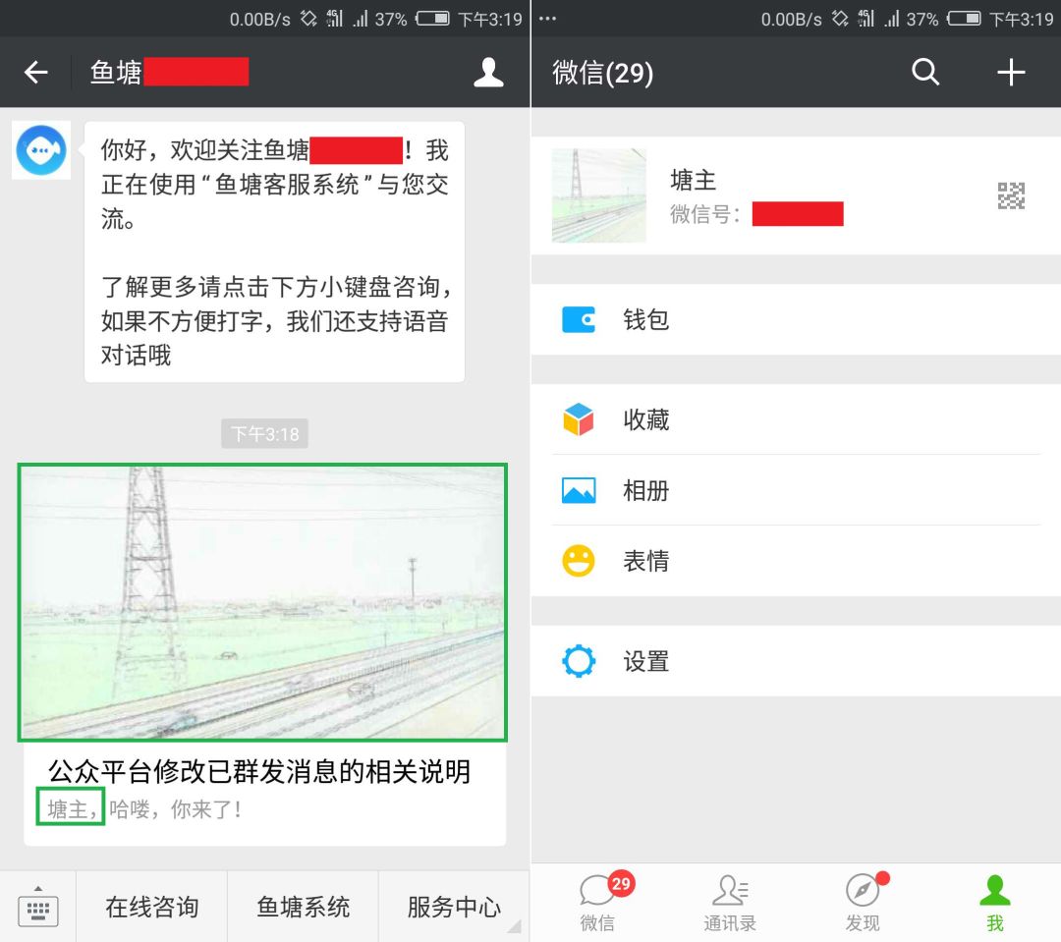Tap the back arrow in chat header
The width and height of the screenshot is (1061, 942).
click(x=36, y=73)
